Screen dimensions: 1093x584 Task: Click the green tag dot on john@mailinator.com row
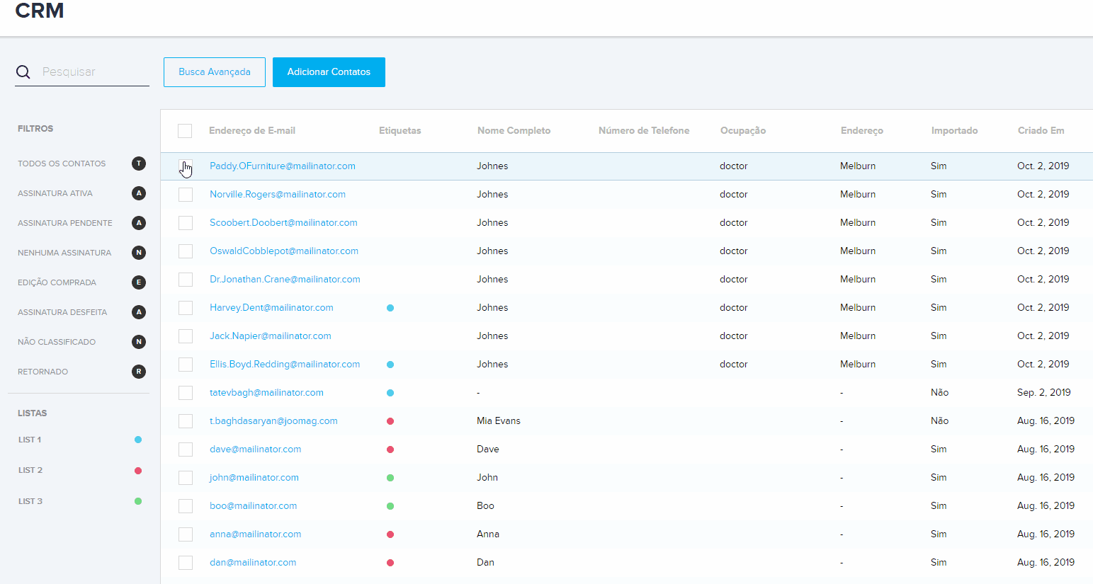tap(390, 478)
